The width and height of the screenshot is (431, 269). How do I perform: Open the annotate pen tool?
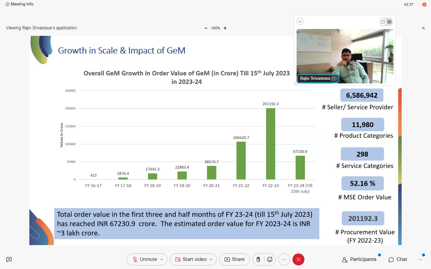(423, 28)
